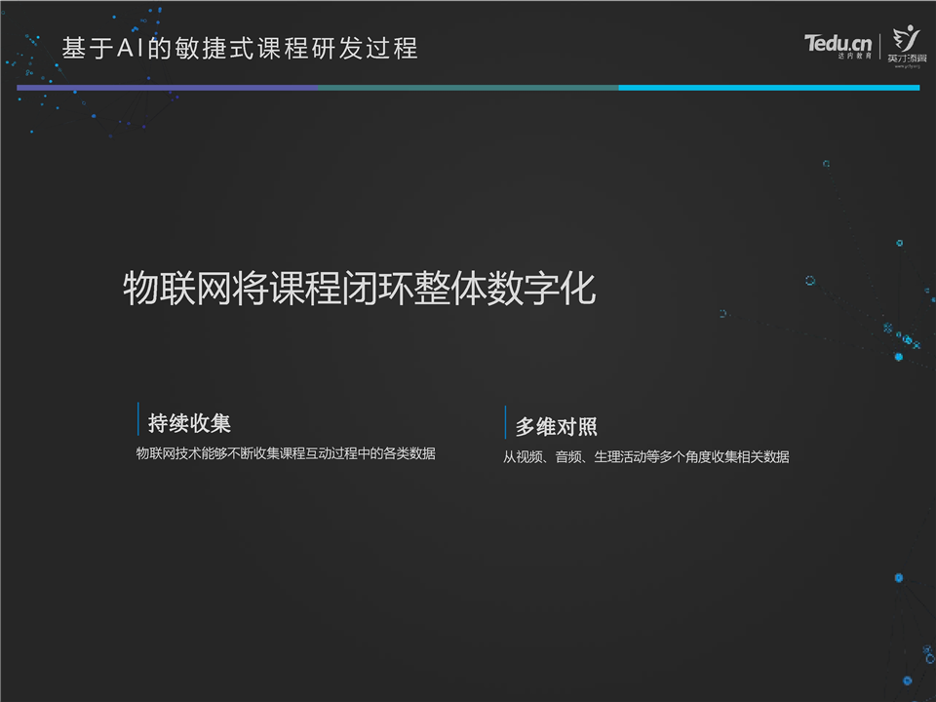Image resolution: width=936 pixels, height=702 pixels.
Task: Click the headline 物联网将课程闭环整体数字化
Action: (x=359, y=290)
